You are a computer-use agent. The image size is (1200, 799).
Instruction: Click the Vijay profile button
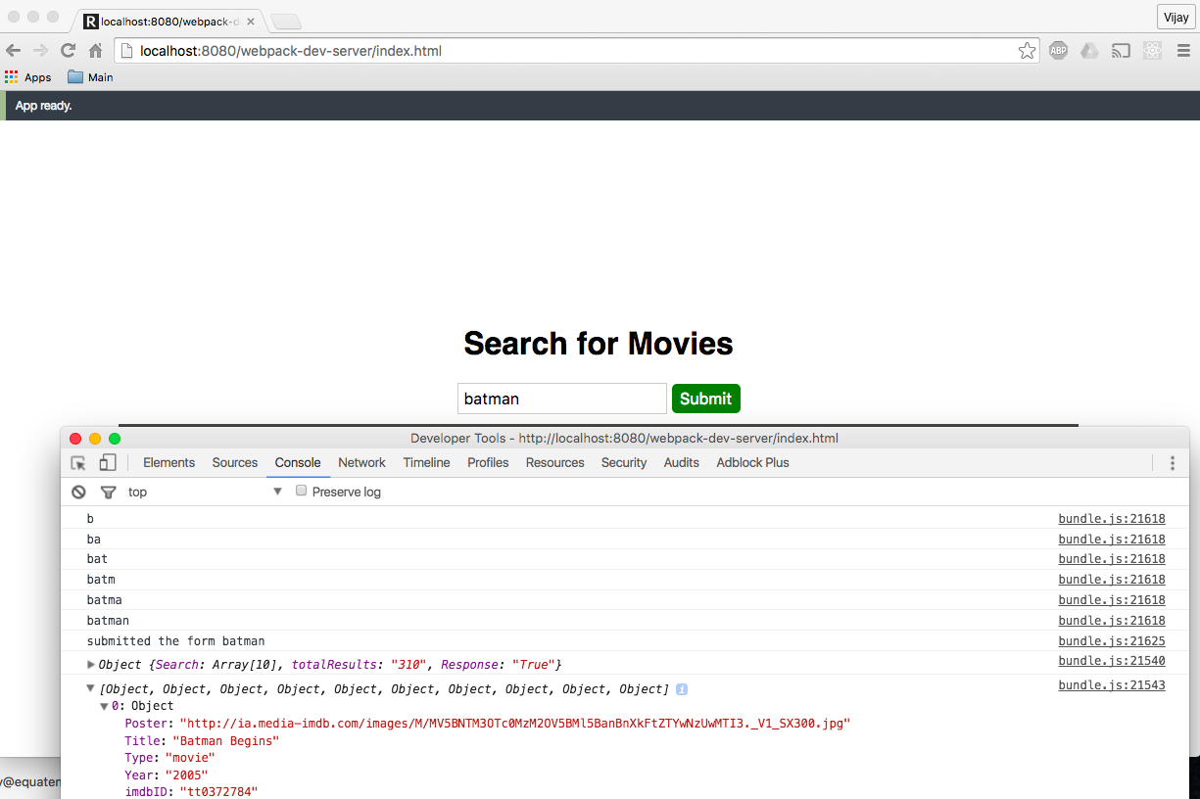tap(1176, 18)
